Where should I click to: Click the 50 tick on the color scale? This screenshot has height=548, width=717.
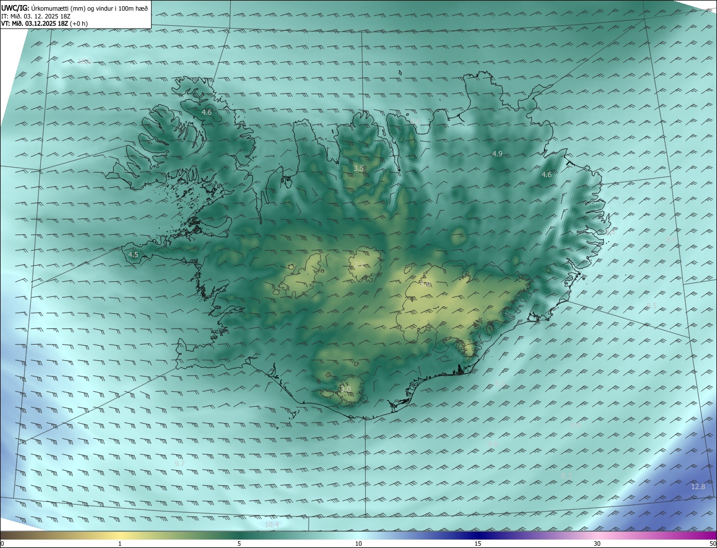point(713,544)
